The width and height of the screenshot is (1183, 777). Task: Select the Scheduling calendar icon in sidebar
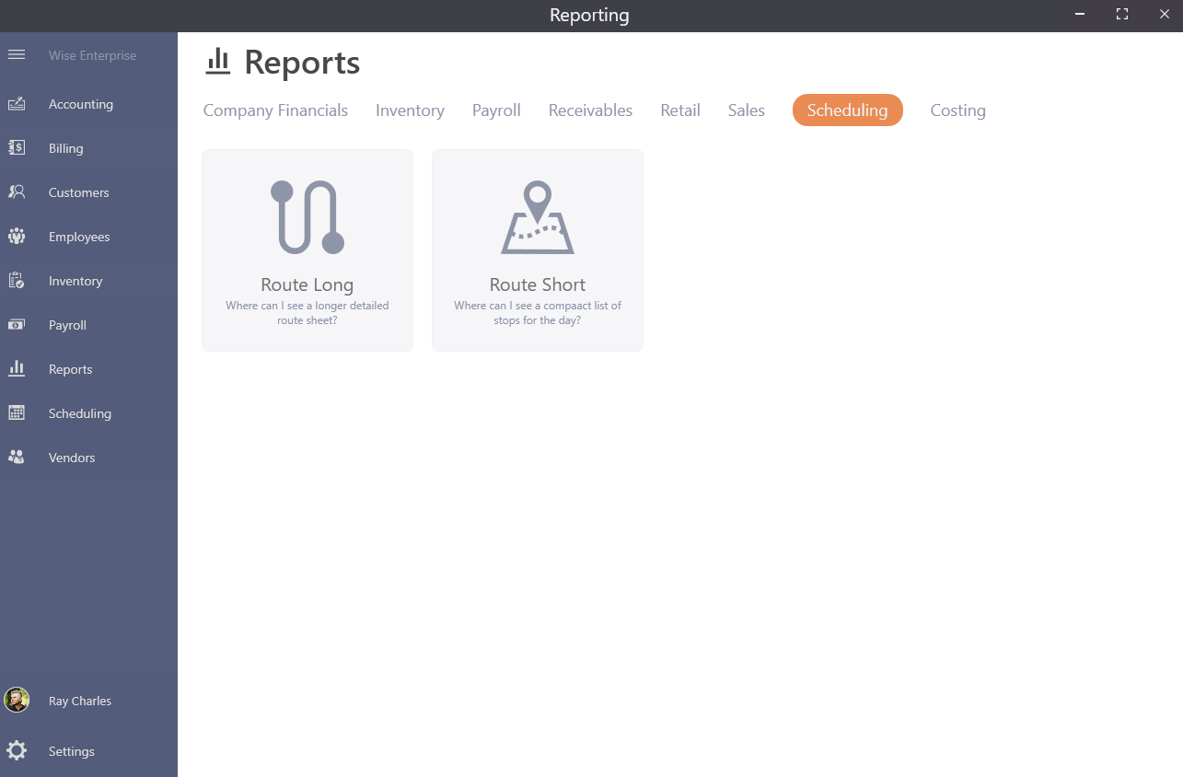pos(17,413)
